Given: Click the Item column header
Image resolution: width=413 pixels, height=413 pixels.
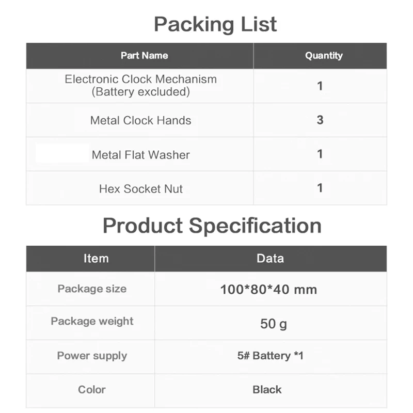Looking at the screenshot, I should click(96, 258).
